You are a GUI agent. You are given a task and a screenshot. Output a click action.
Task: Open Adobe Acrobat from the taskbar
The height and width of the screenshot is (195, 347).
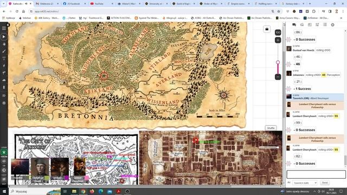point(118,191)
